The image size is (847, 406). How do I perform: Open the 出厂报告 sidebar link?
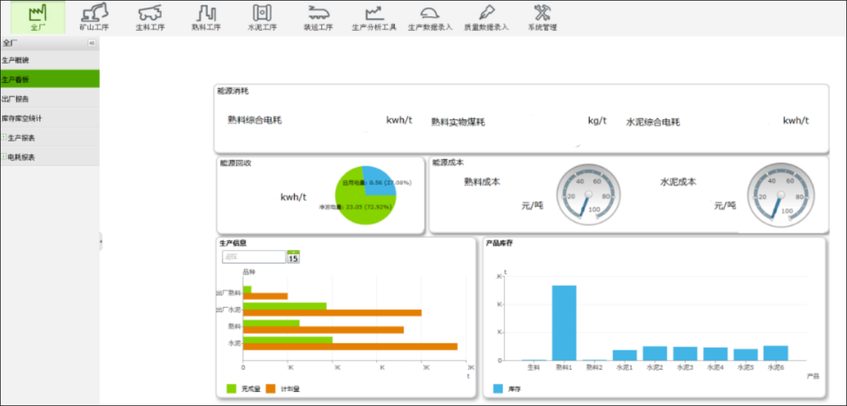pos(49,99)
